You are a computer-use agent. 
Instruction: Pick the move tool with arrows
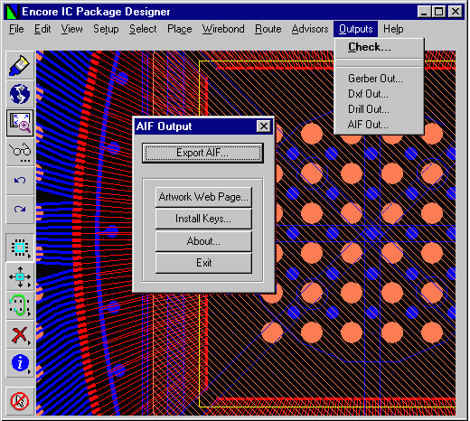click(20, 276)
